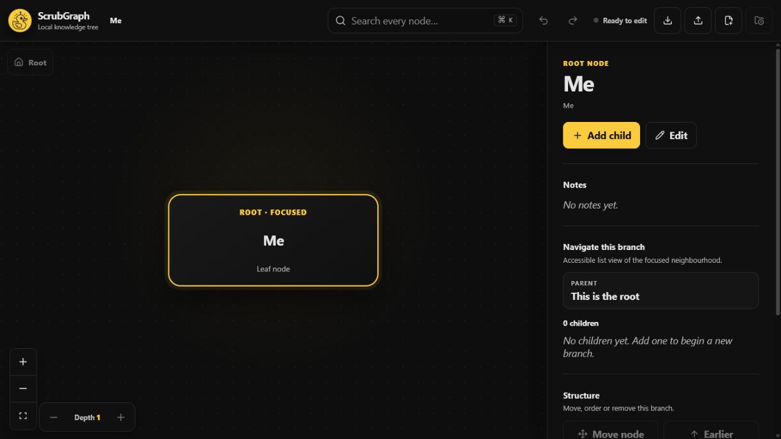Click the fit to screen icon
The height and width of the screenshot is (439, 781).
click(x=23, y=416)
